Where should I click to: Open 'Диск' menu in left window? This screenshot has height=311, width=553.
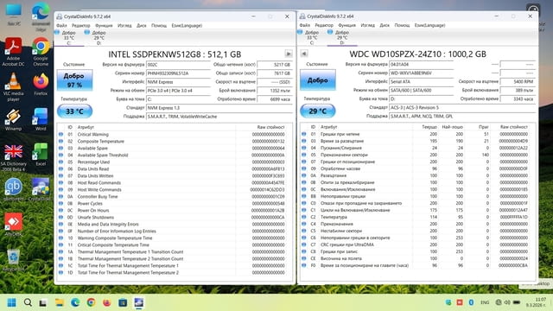(x=142, y=25)
